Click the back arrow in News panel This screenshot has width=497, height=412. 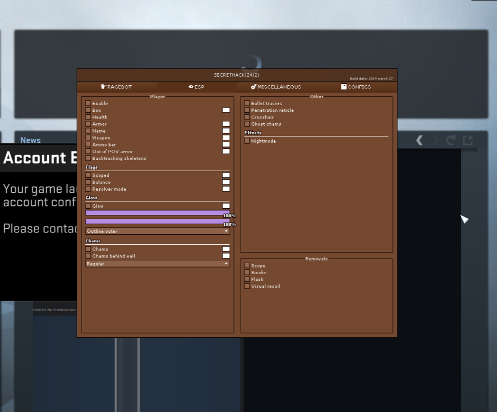(x=419, y=140)
